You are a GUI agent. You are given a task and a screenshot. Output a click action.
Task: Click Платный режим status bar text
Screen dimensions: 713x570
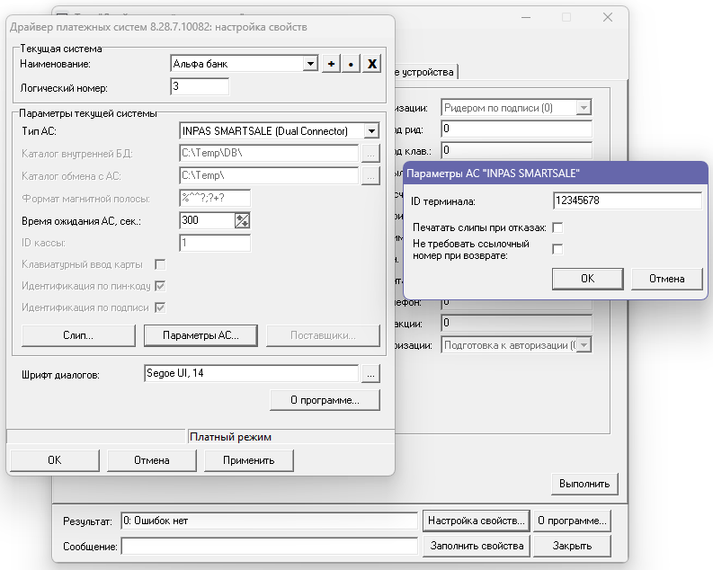[230, 437]
